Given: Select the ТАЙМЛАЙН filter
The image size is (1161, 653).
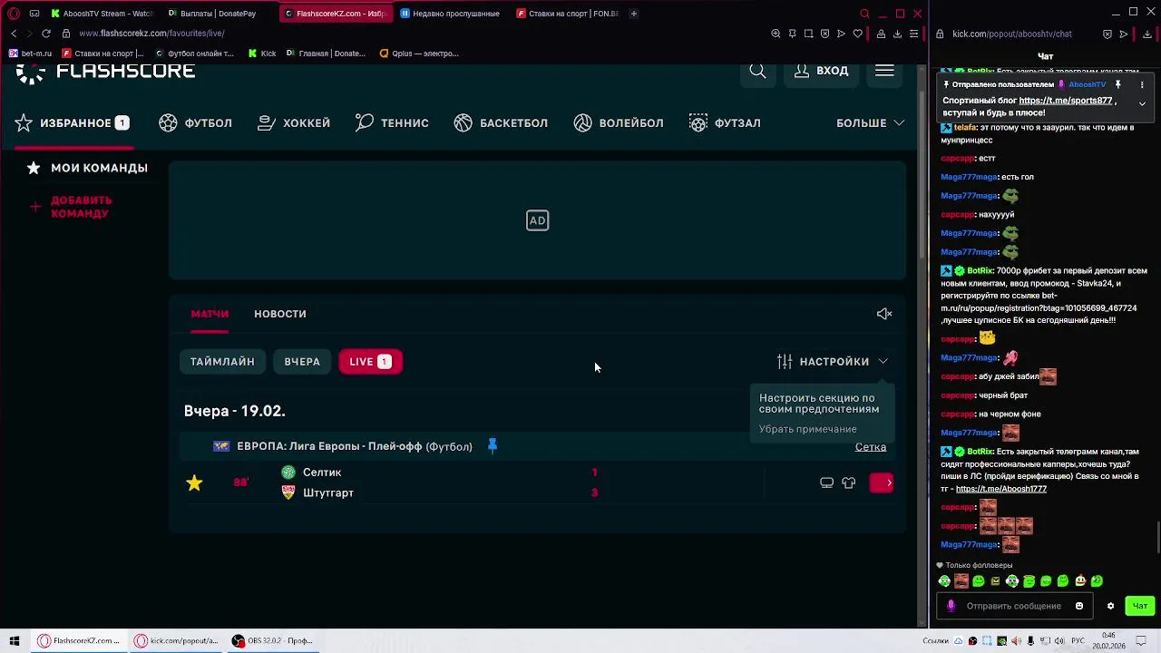Looking at the screenshot, I should [222, 362].
